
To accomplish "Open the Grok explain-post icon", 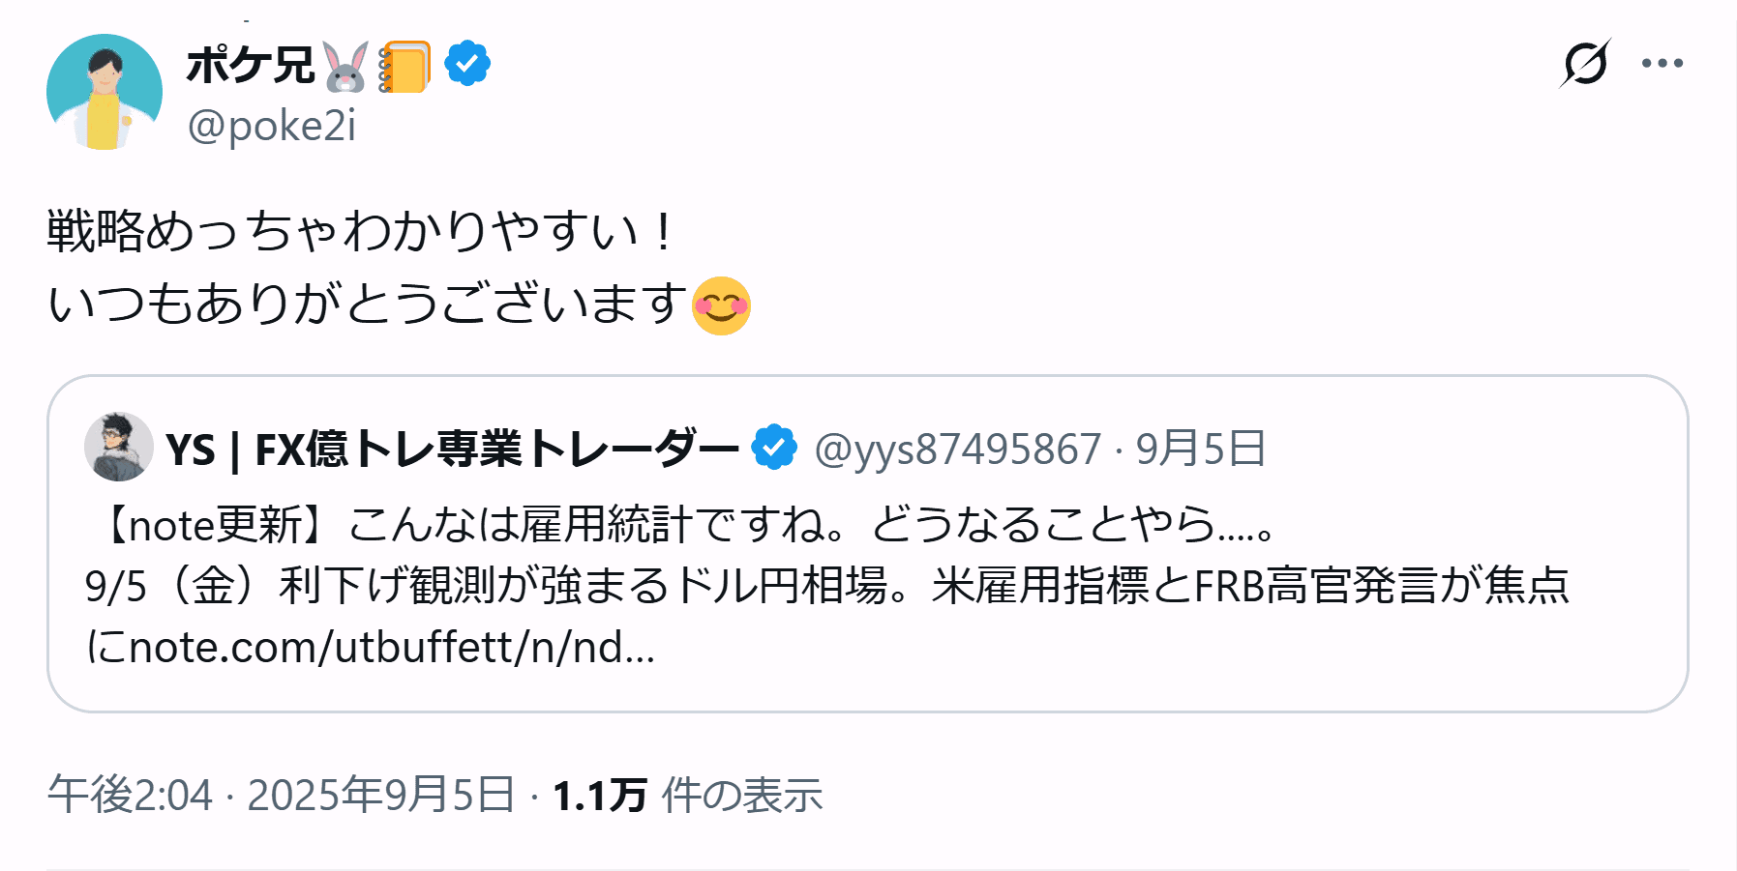I will coord(1585,64).
